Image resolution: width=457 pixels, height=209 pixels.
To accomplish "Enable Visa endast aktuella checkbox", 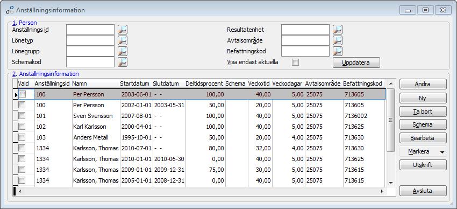I will pos(296,62).
